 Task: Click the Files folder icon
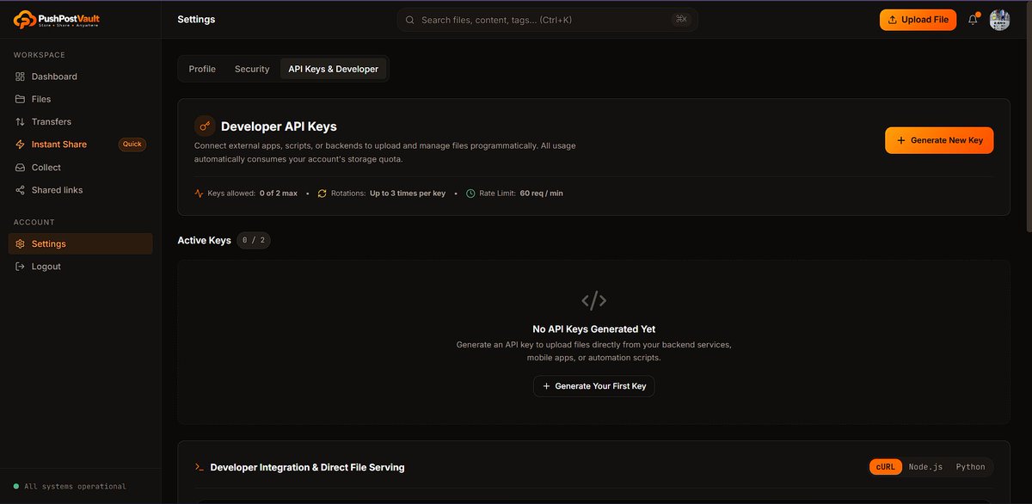point(21,99)
